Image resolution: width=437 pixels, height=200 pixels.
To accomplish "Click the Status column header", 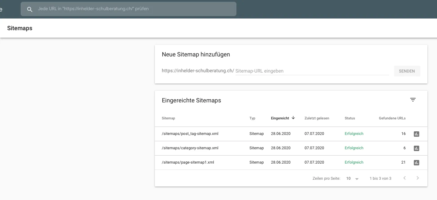I will 350,118.
